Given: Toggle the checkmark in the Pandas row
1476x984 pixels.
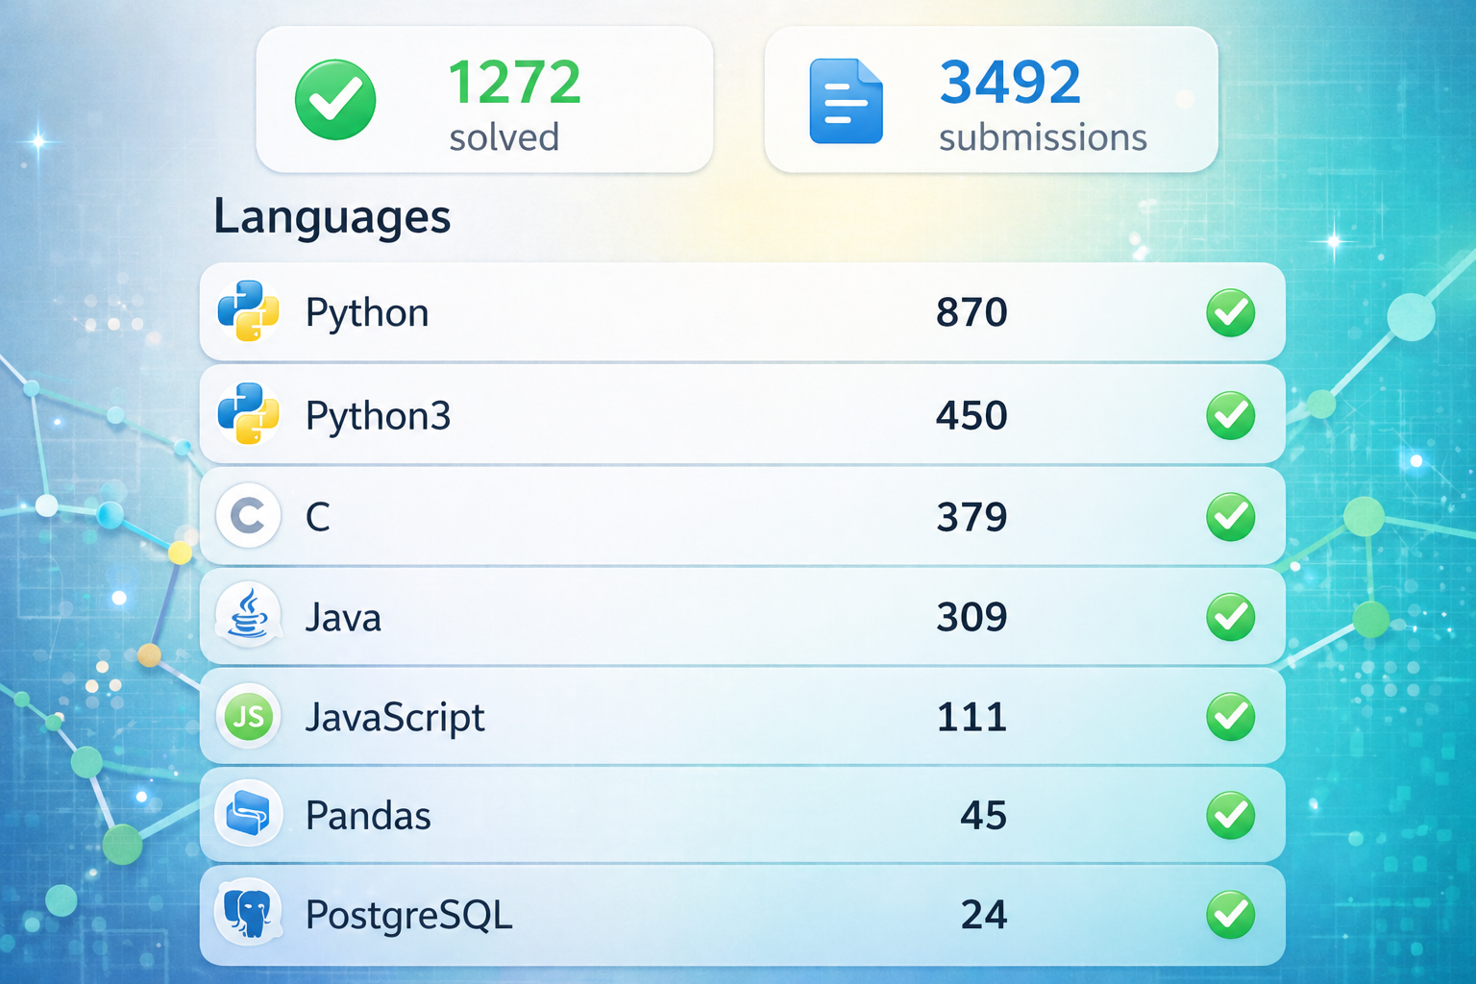Looking at the screenshot, I should (x=1230, y=816).
